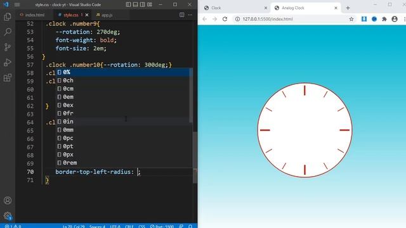The image size is (406, 228).
Task: Open feedback icon in status bar
Action: pyautogui.click(x=181, y=226)
